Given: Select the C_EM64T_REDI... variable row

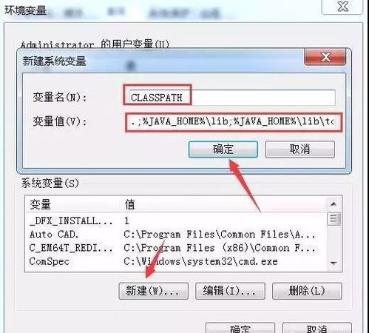Looking at the screenshot, I should point(176,248).
